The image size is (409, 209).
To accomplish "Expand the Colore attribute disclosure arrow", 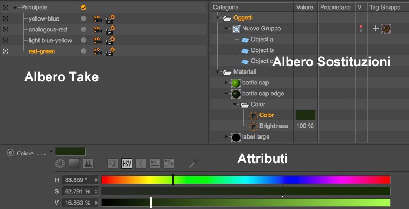I will 51,152.
